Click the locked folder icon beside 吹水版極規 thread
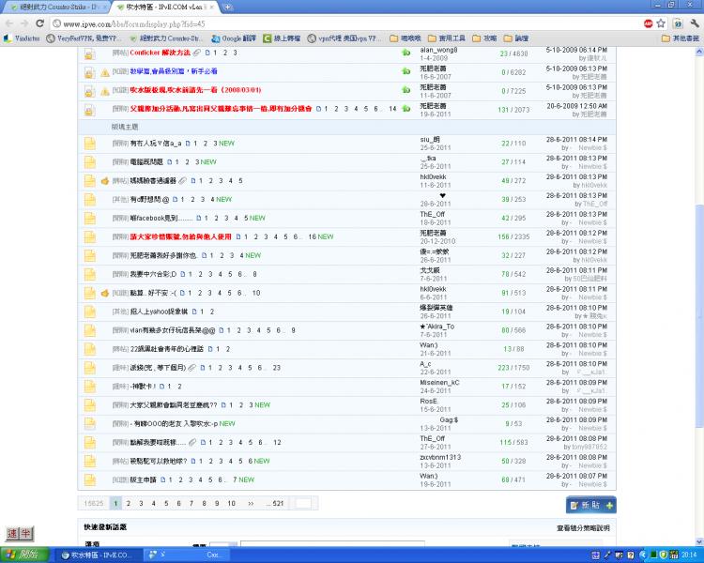Screen dimensions: 704x563 90,91
